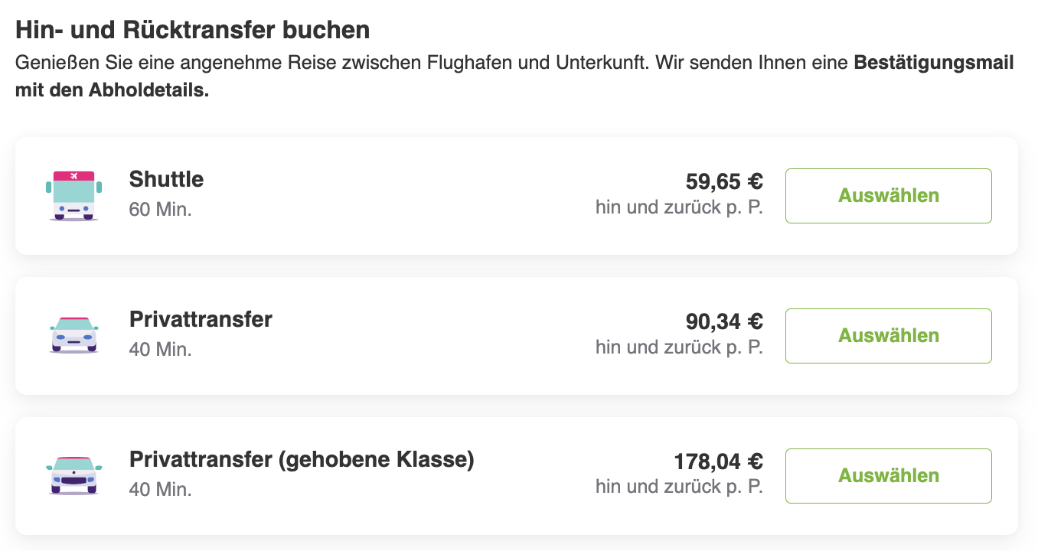This screenshot has height=551, width=1038.
Task: Click the Hin- und Rücktransfer buchen heading
Action: point(193,31)
